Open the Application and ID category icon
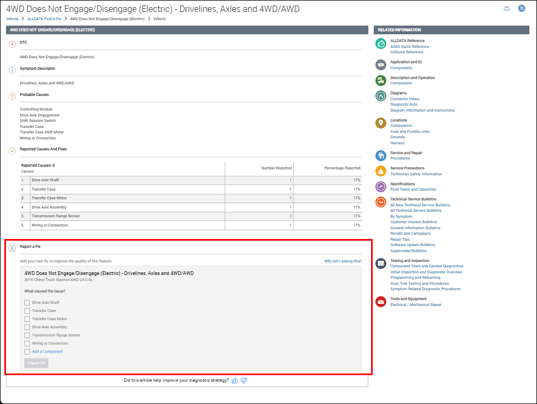Viewport: 537px width, 404px height. 381,65
